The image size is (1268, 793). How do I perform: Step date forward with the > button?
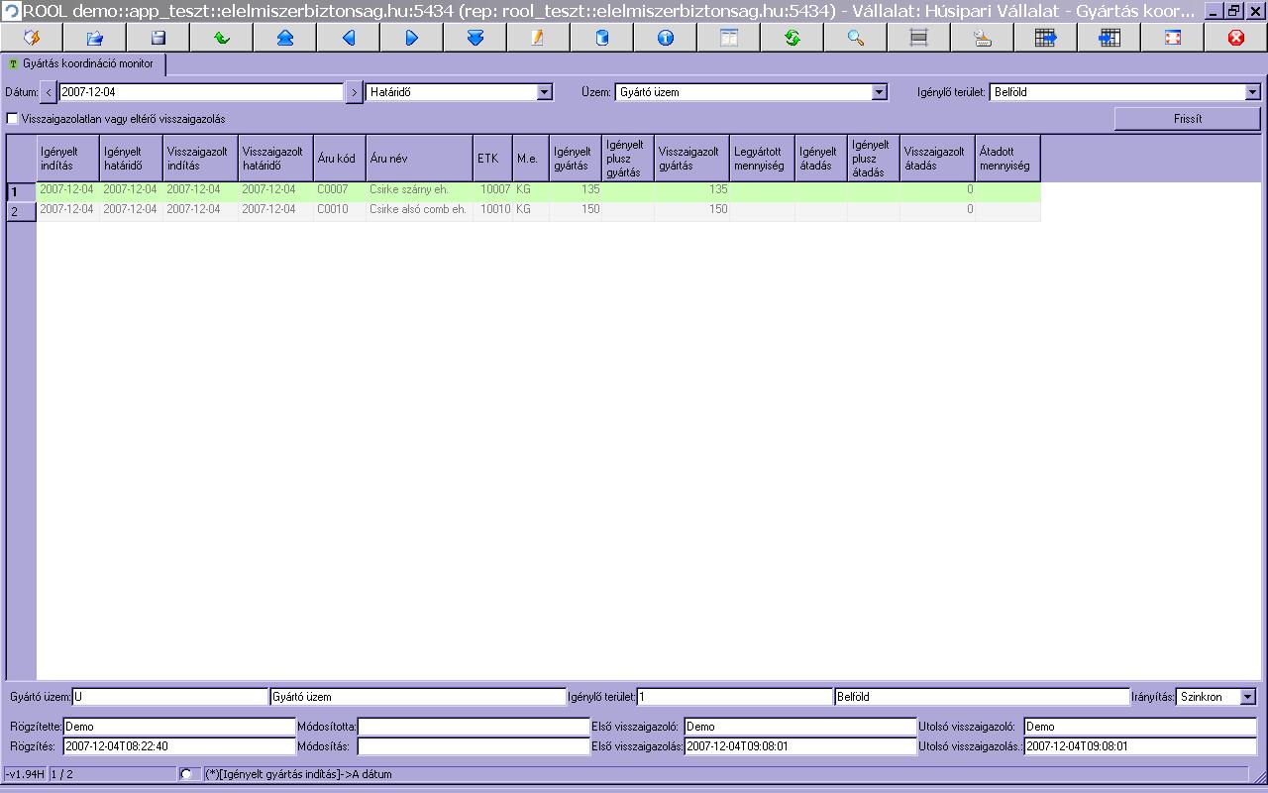(x=354, y=92)
